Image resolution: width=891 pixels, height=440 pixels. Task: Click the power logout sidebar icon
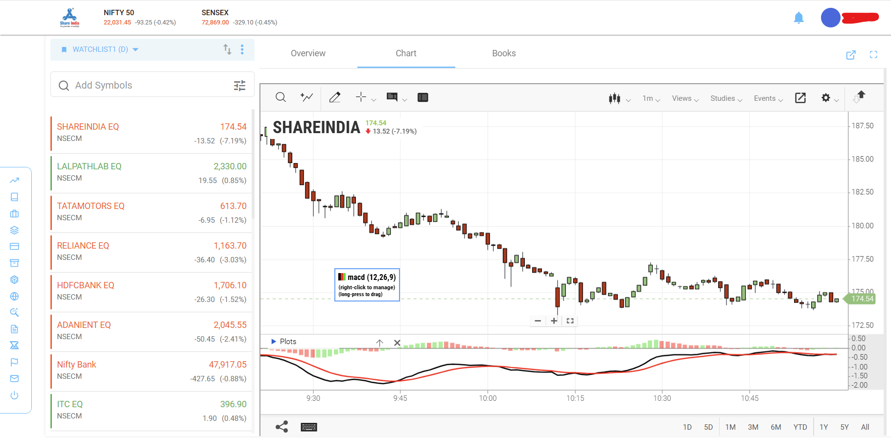[14, 395]
